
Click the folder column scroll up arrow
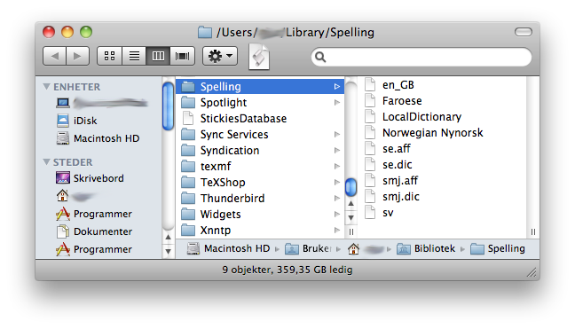click(x=351, y=203)
